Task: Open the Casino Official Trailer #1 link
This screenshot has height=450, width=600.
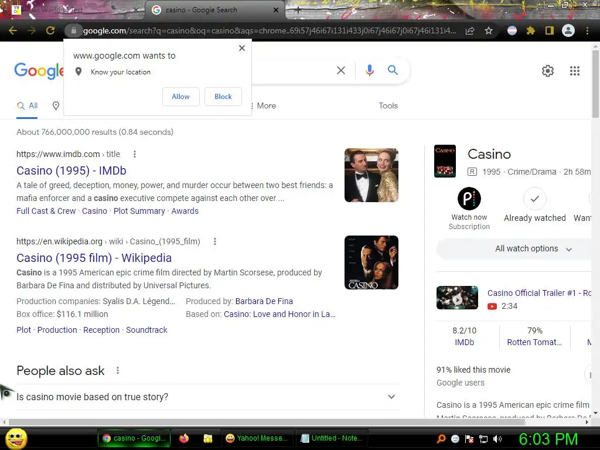Action: 539,293
